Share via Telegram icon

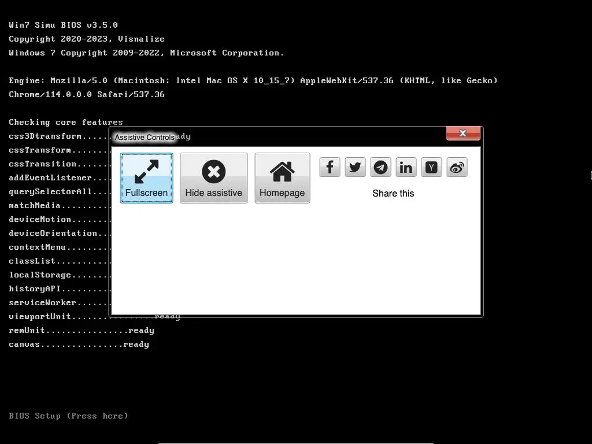pos(380,167)
